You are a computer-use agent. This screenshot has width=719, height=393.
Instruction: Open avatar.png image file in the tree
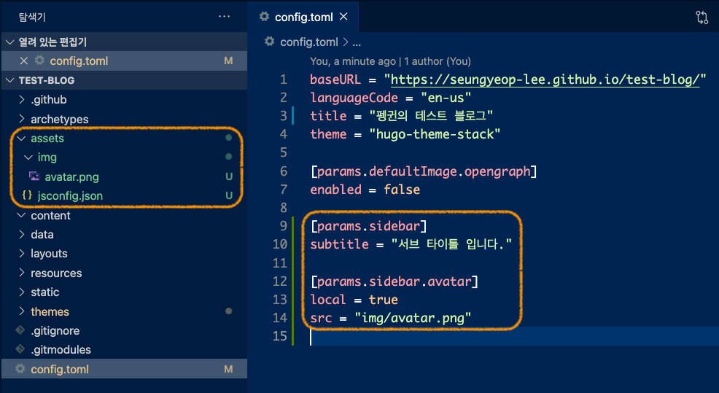point(71,176)
